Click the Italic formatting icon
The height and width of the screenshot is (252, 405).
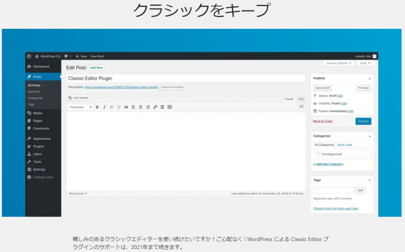tap(104, 107)
